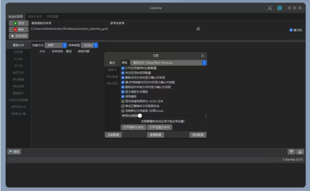The width and height of the screenshot is (310, 191).
Task: Select Similar Images (相似图像) in main sidebar
Action: [x=18, y=80]
